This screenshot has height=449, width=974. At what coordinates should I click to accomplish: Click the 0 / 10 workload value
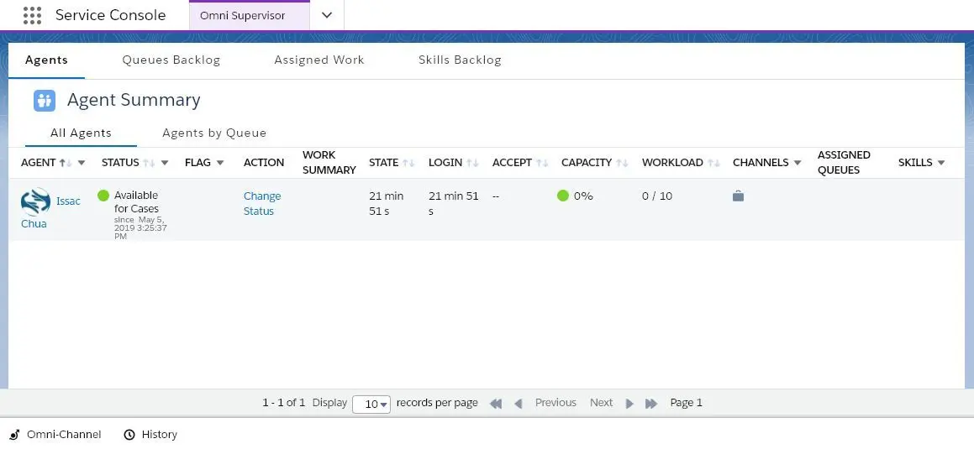pos(657,196)
